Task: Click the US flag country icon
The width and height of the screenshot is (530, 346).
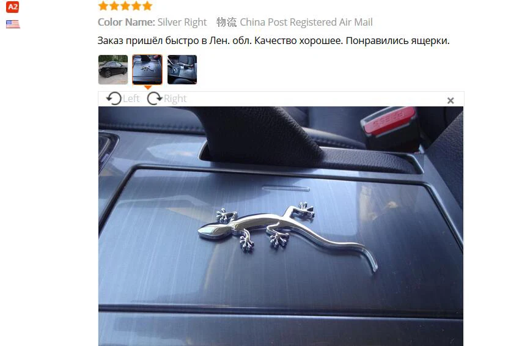Action: tap(13, 24)
